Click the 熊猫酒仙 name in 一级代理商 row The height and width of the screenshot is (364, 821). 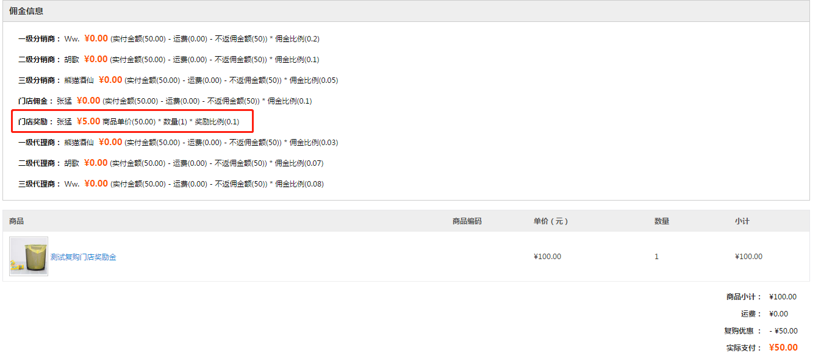(79, 142)
